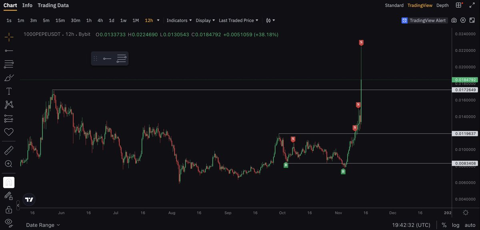Toggle percent scale button
Image resolution: width=480 pixels, height=230 pixels.
(x=444, y=225)
